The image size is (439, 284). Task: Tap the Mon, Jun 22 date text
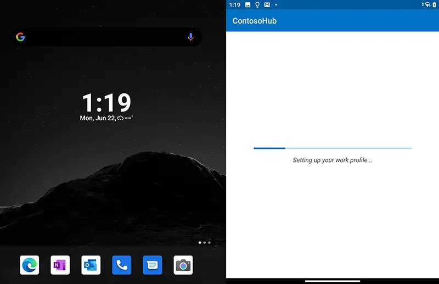pos(98,118)
